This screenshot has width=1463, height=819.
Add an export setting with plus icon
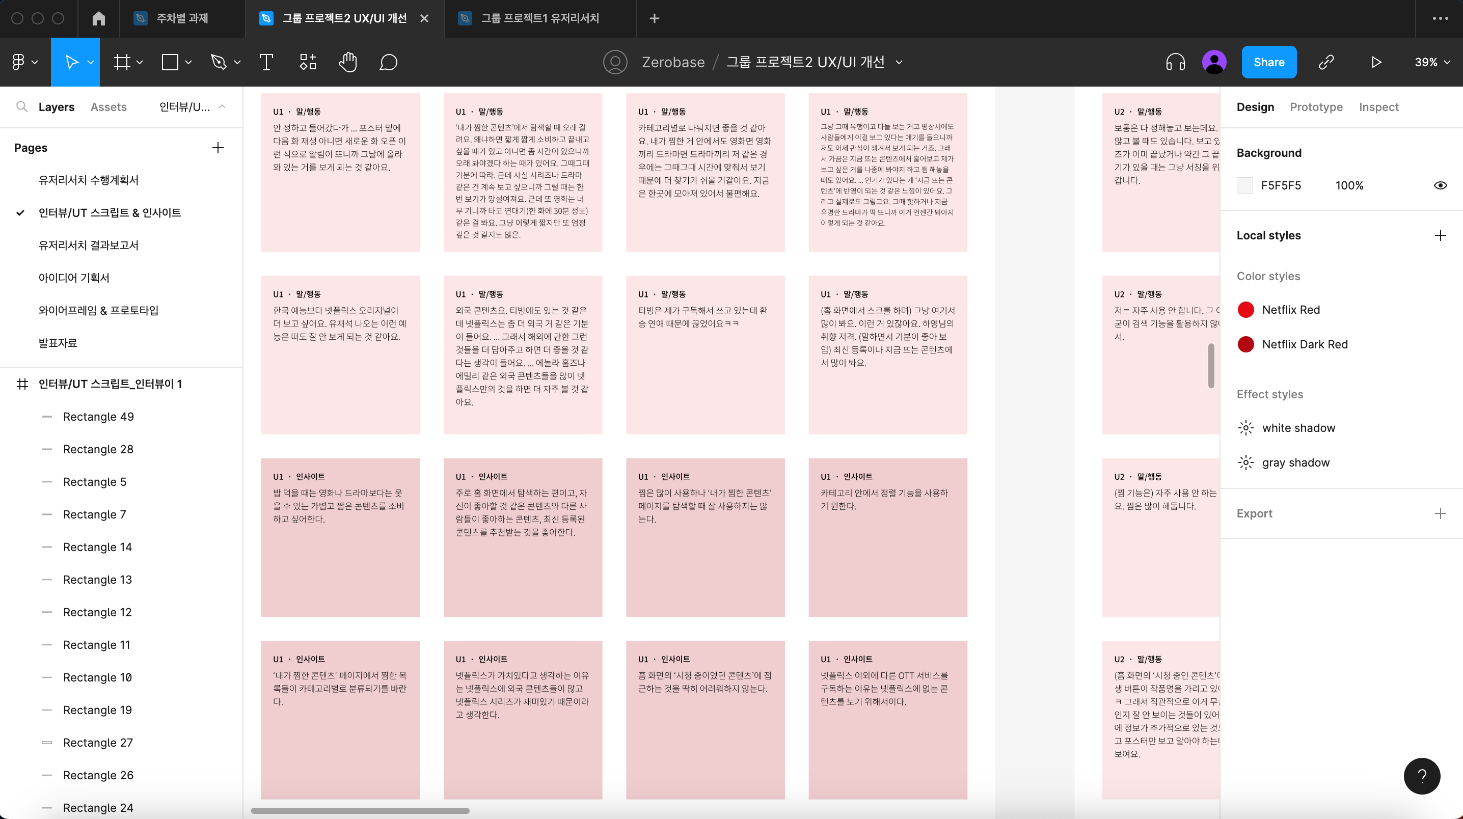[1440, 513]
